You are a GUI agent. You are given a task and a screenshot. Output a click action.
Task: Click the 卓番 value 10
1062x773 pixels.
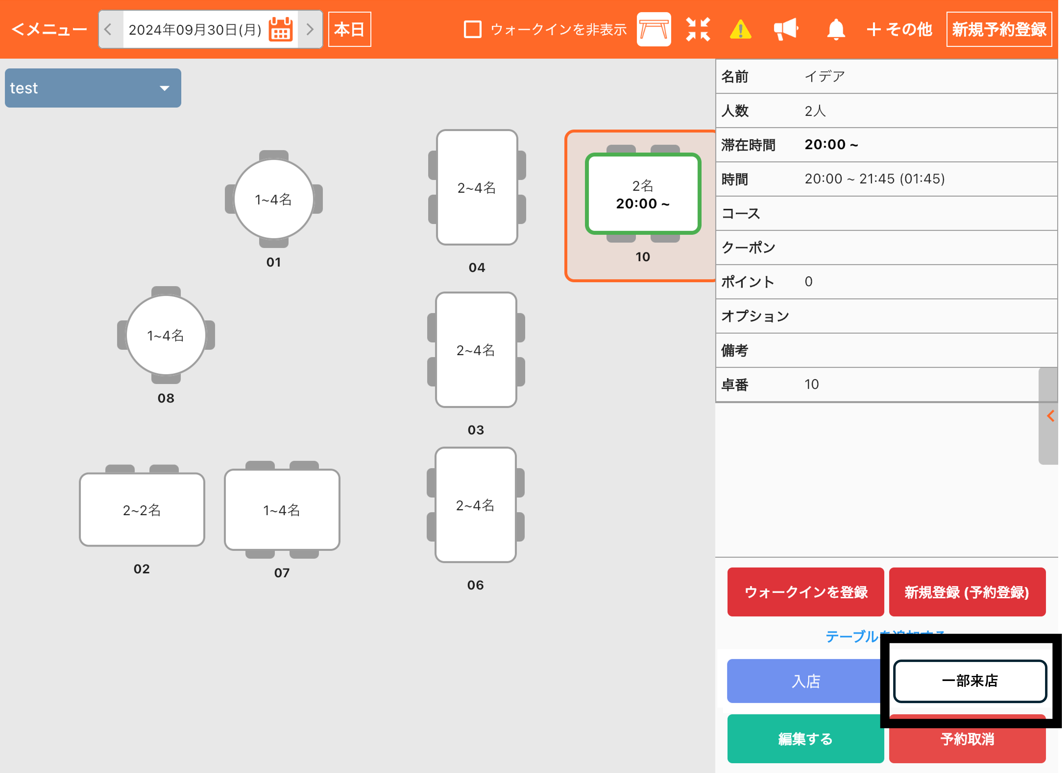812,384
